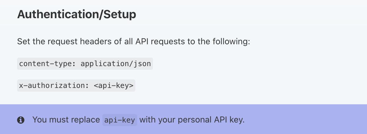Screen dimensions: 367x134
Task: Click the <api-key> placeholder in header line
Action: click(113, 86)
